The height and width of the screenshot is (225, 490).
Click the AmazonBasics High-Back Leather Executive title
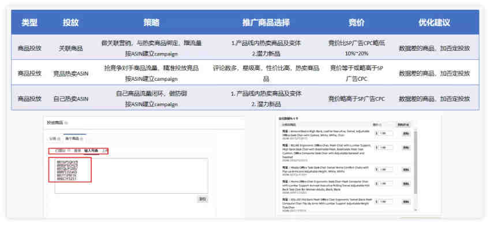(x=326, y=133)
